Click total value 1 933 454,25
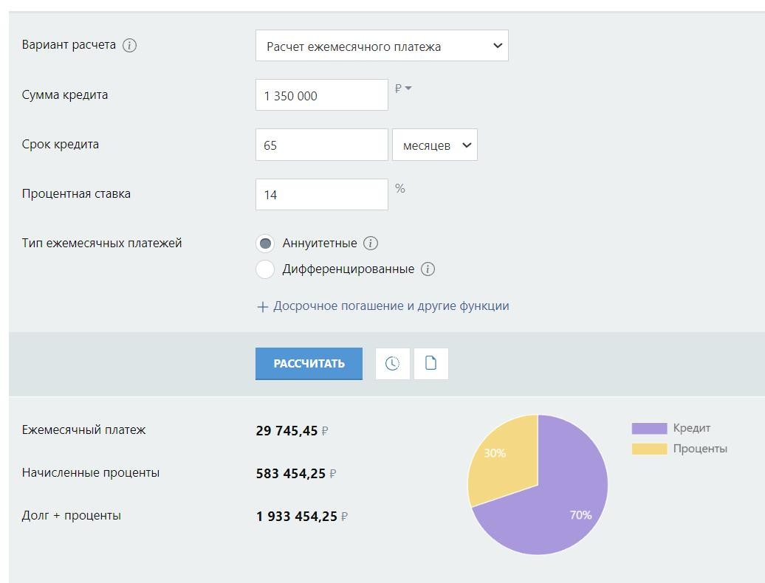The height and width of the screenshot is (583, 765). [x=297, y=517]
